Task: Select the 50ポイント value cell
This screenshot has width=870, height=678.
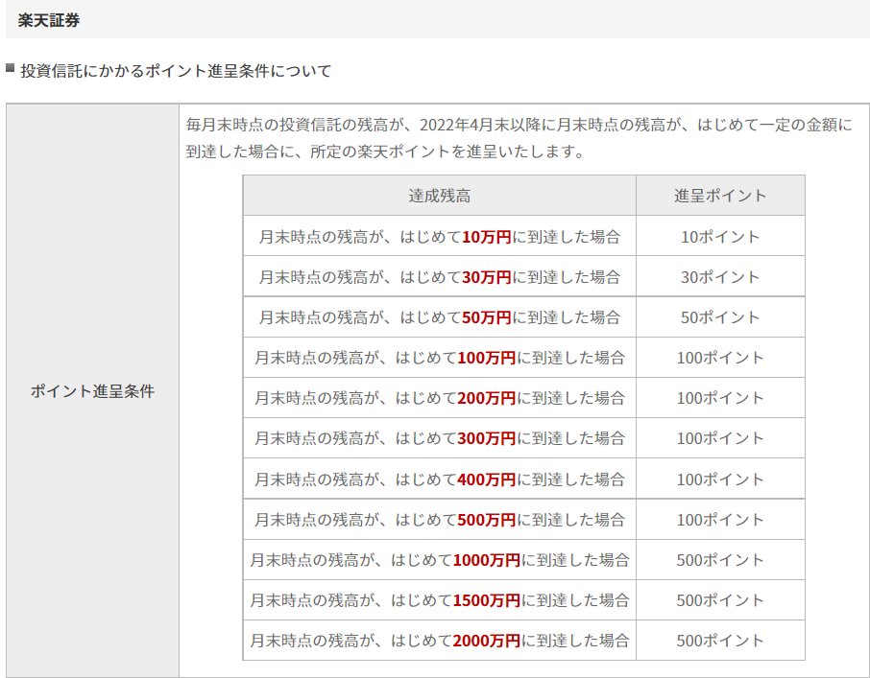Action: coord(720,316)
